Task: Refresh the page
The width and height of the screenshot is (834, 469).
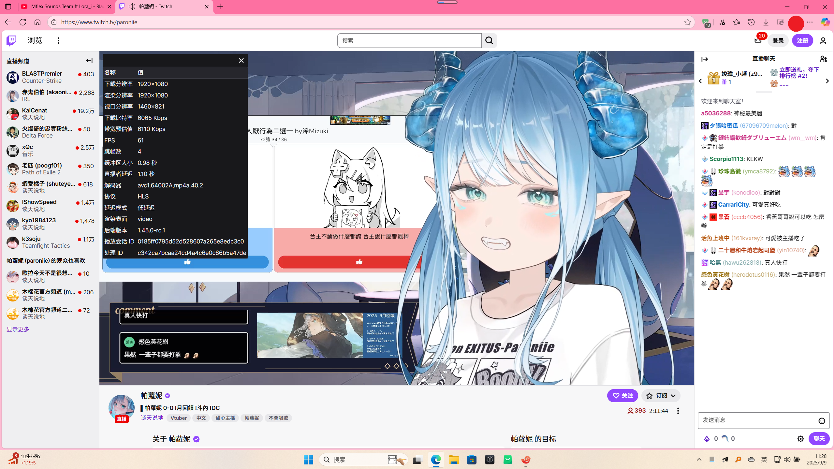Action: coord(23,22)
